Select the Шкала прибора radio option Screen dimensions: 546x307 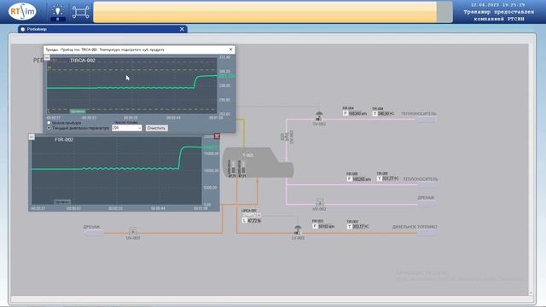[49, 123]
